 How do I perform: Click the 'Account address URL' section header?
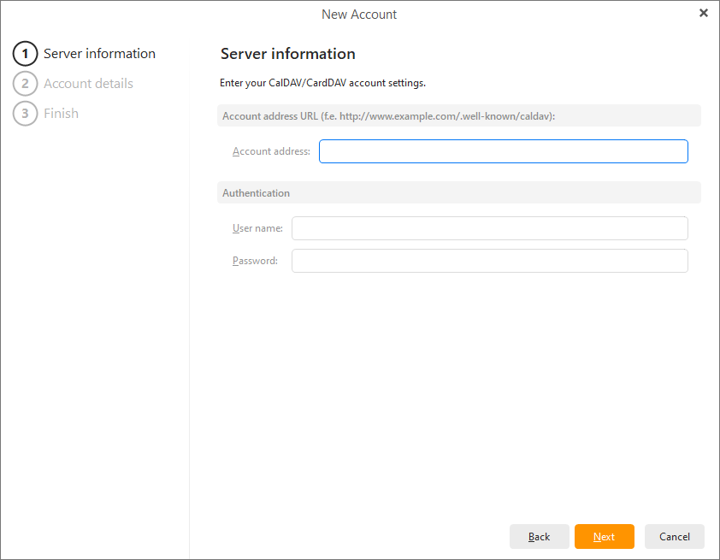pos(389,116)
